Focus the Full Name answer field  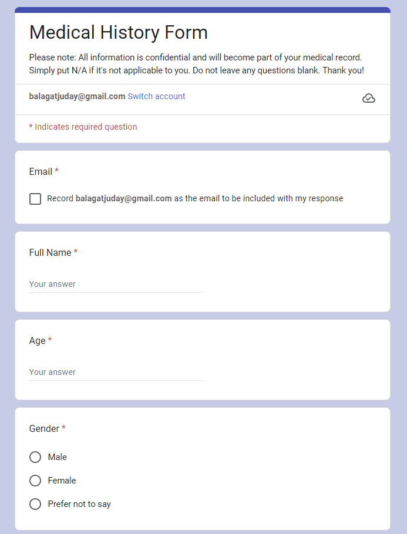pos(116,284)
